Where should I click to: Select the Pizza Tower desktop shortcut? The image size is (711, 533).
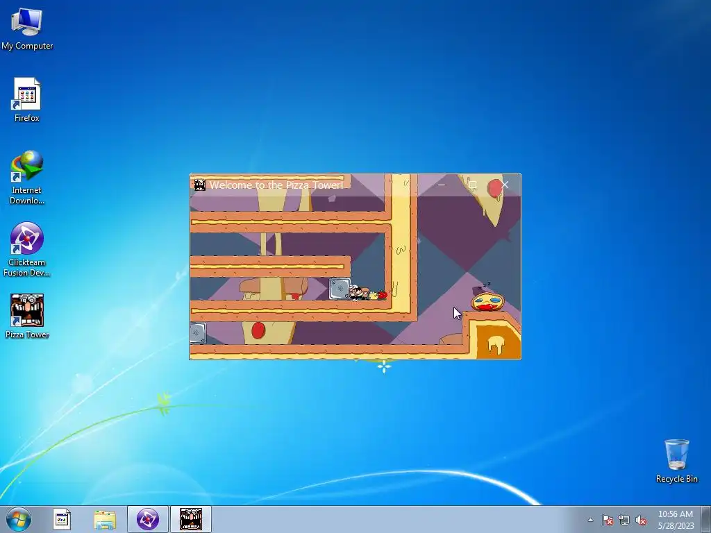point(27,316)
